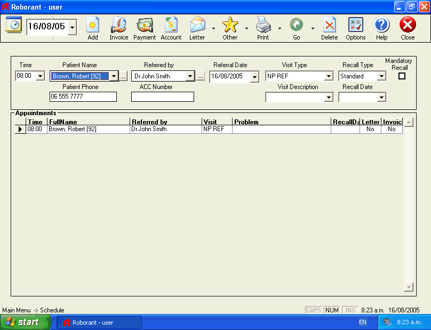Viewport: 431px width, 330px height.
Task: Click the Go arrow icon
Action: [297, 25]
